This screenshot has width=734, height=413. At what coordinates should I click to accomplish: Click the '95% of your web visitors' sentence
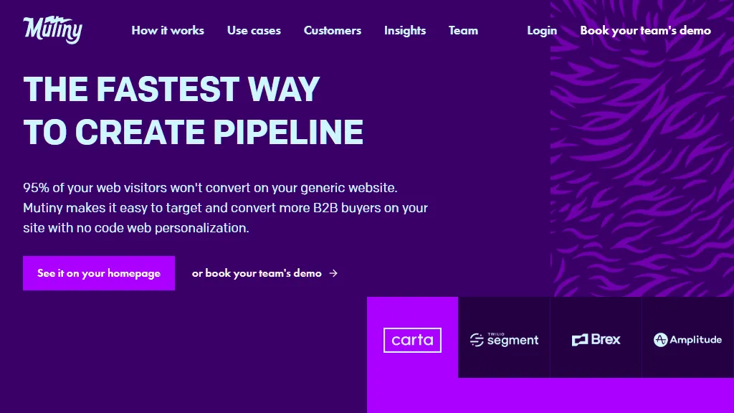[x=210, y=188]
